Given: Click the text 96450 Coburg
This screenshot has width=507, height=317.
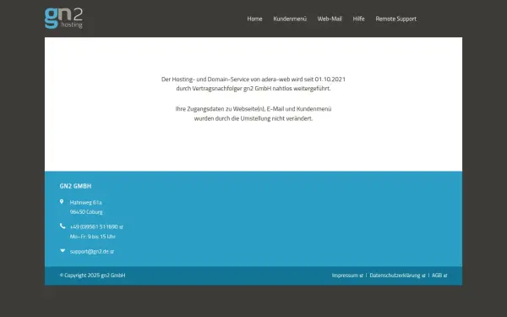Looking at the screenshot, I should 86,212.
